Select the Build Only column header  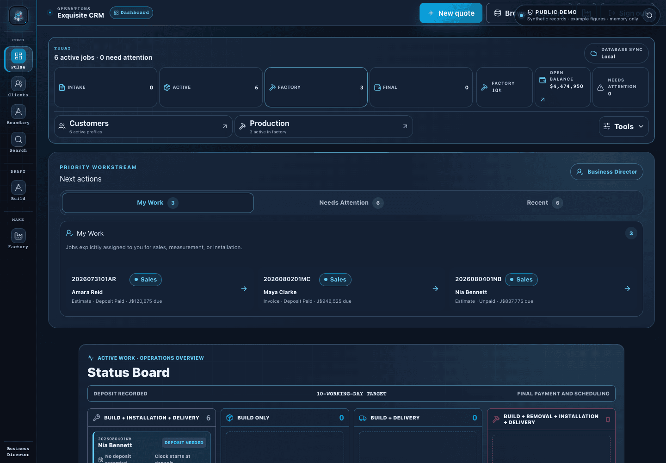click(x=285, y=418)
